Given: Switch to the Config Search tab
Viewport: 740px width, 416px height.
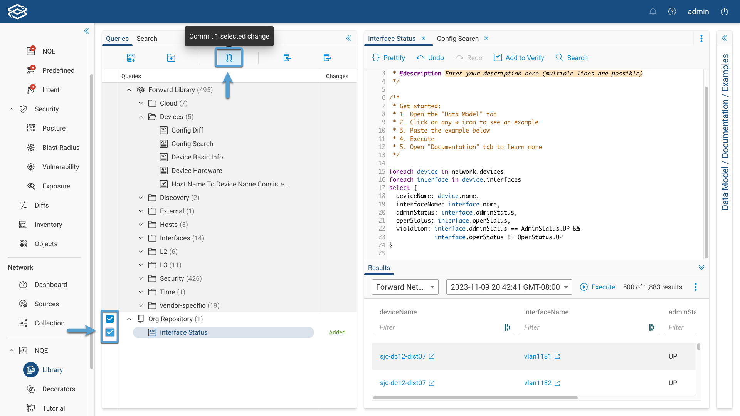Looking at the screenshot, I should (x=457, y=39).
